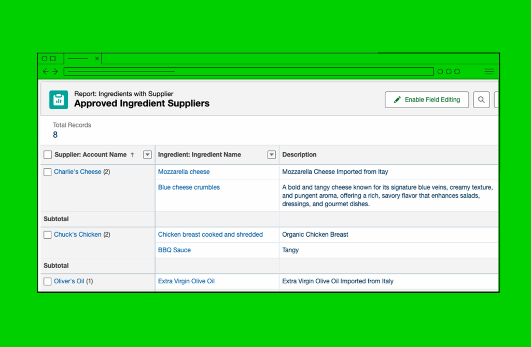Open the Blue cheese crumbles link
Screen dimensions: 531x347
[189, 187]
